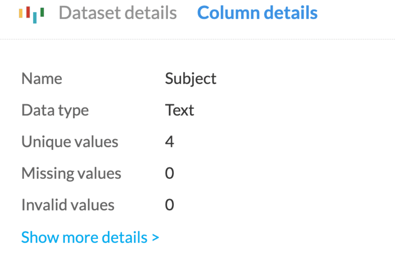Screen dimensions: 395x260
Task: Click the teal bar in the chart icon
Action: [x=35, y=17]
